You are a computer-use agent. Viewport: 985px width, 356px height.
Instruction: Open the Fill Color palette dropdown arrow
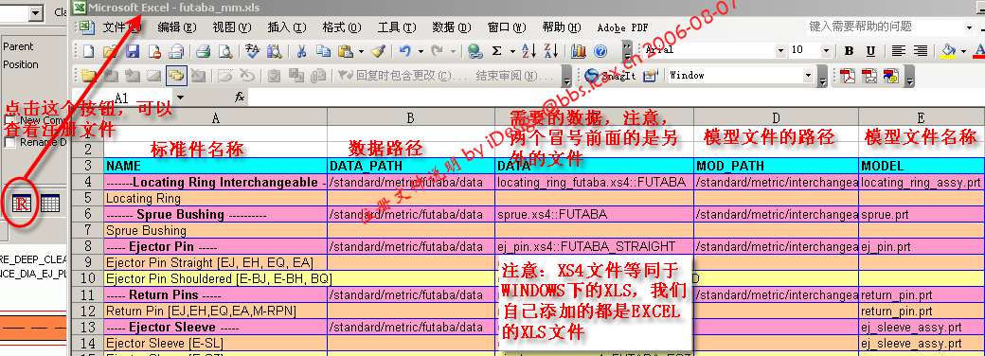coord(963,51)
